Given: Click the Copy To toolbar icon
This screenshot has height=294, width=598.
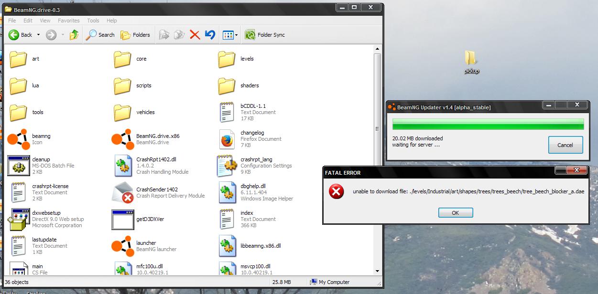Looking at the screenshot, I should pos(179,35).
